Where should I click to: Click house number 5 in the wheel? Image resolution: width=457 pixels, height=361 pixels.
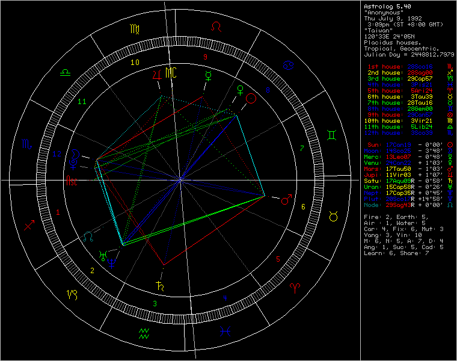pos(278,259)
